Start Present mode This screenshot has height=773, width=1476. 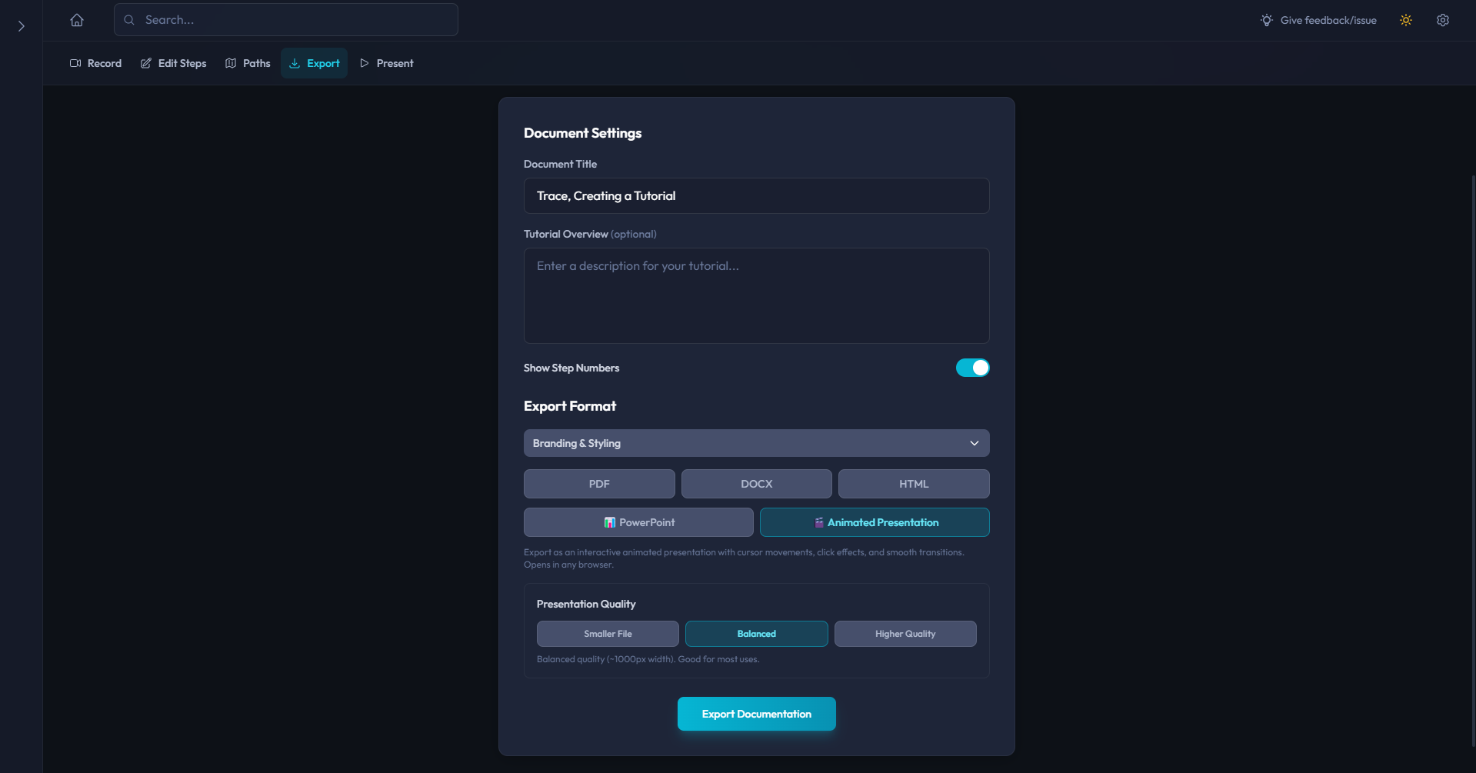point(387,63)
